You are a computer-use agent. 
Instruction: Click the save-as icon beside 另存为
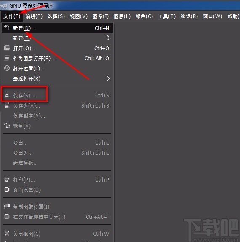[7, 105]
